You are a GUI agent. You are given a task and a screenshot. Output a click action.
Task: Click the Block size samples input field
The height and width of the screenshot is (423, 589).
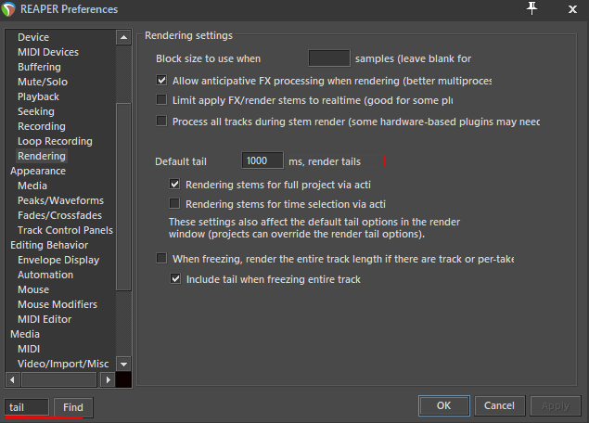pyautogui.click(x=329, y=58)
